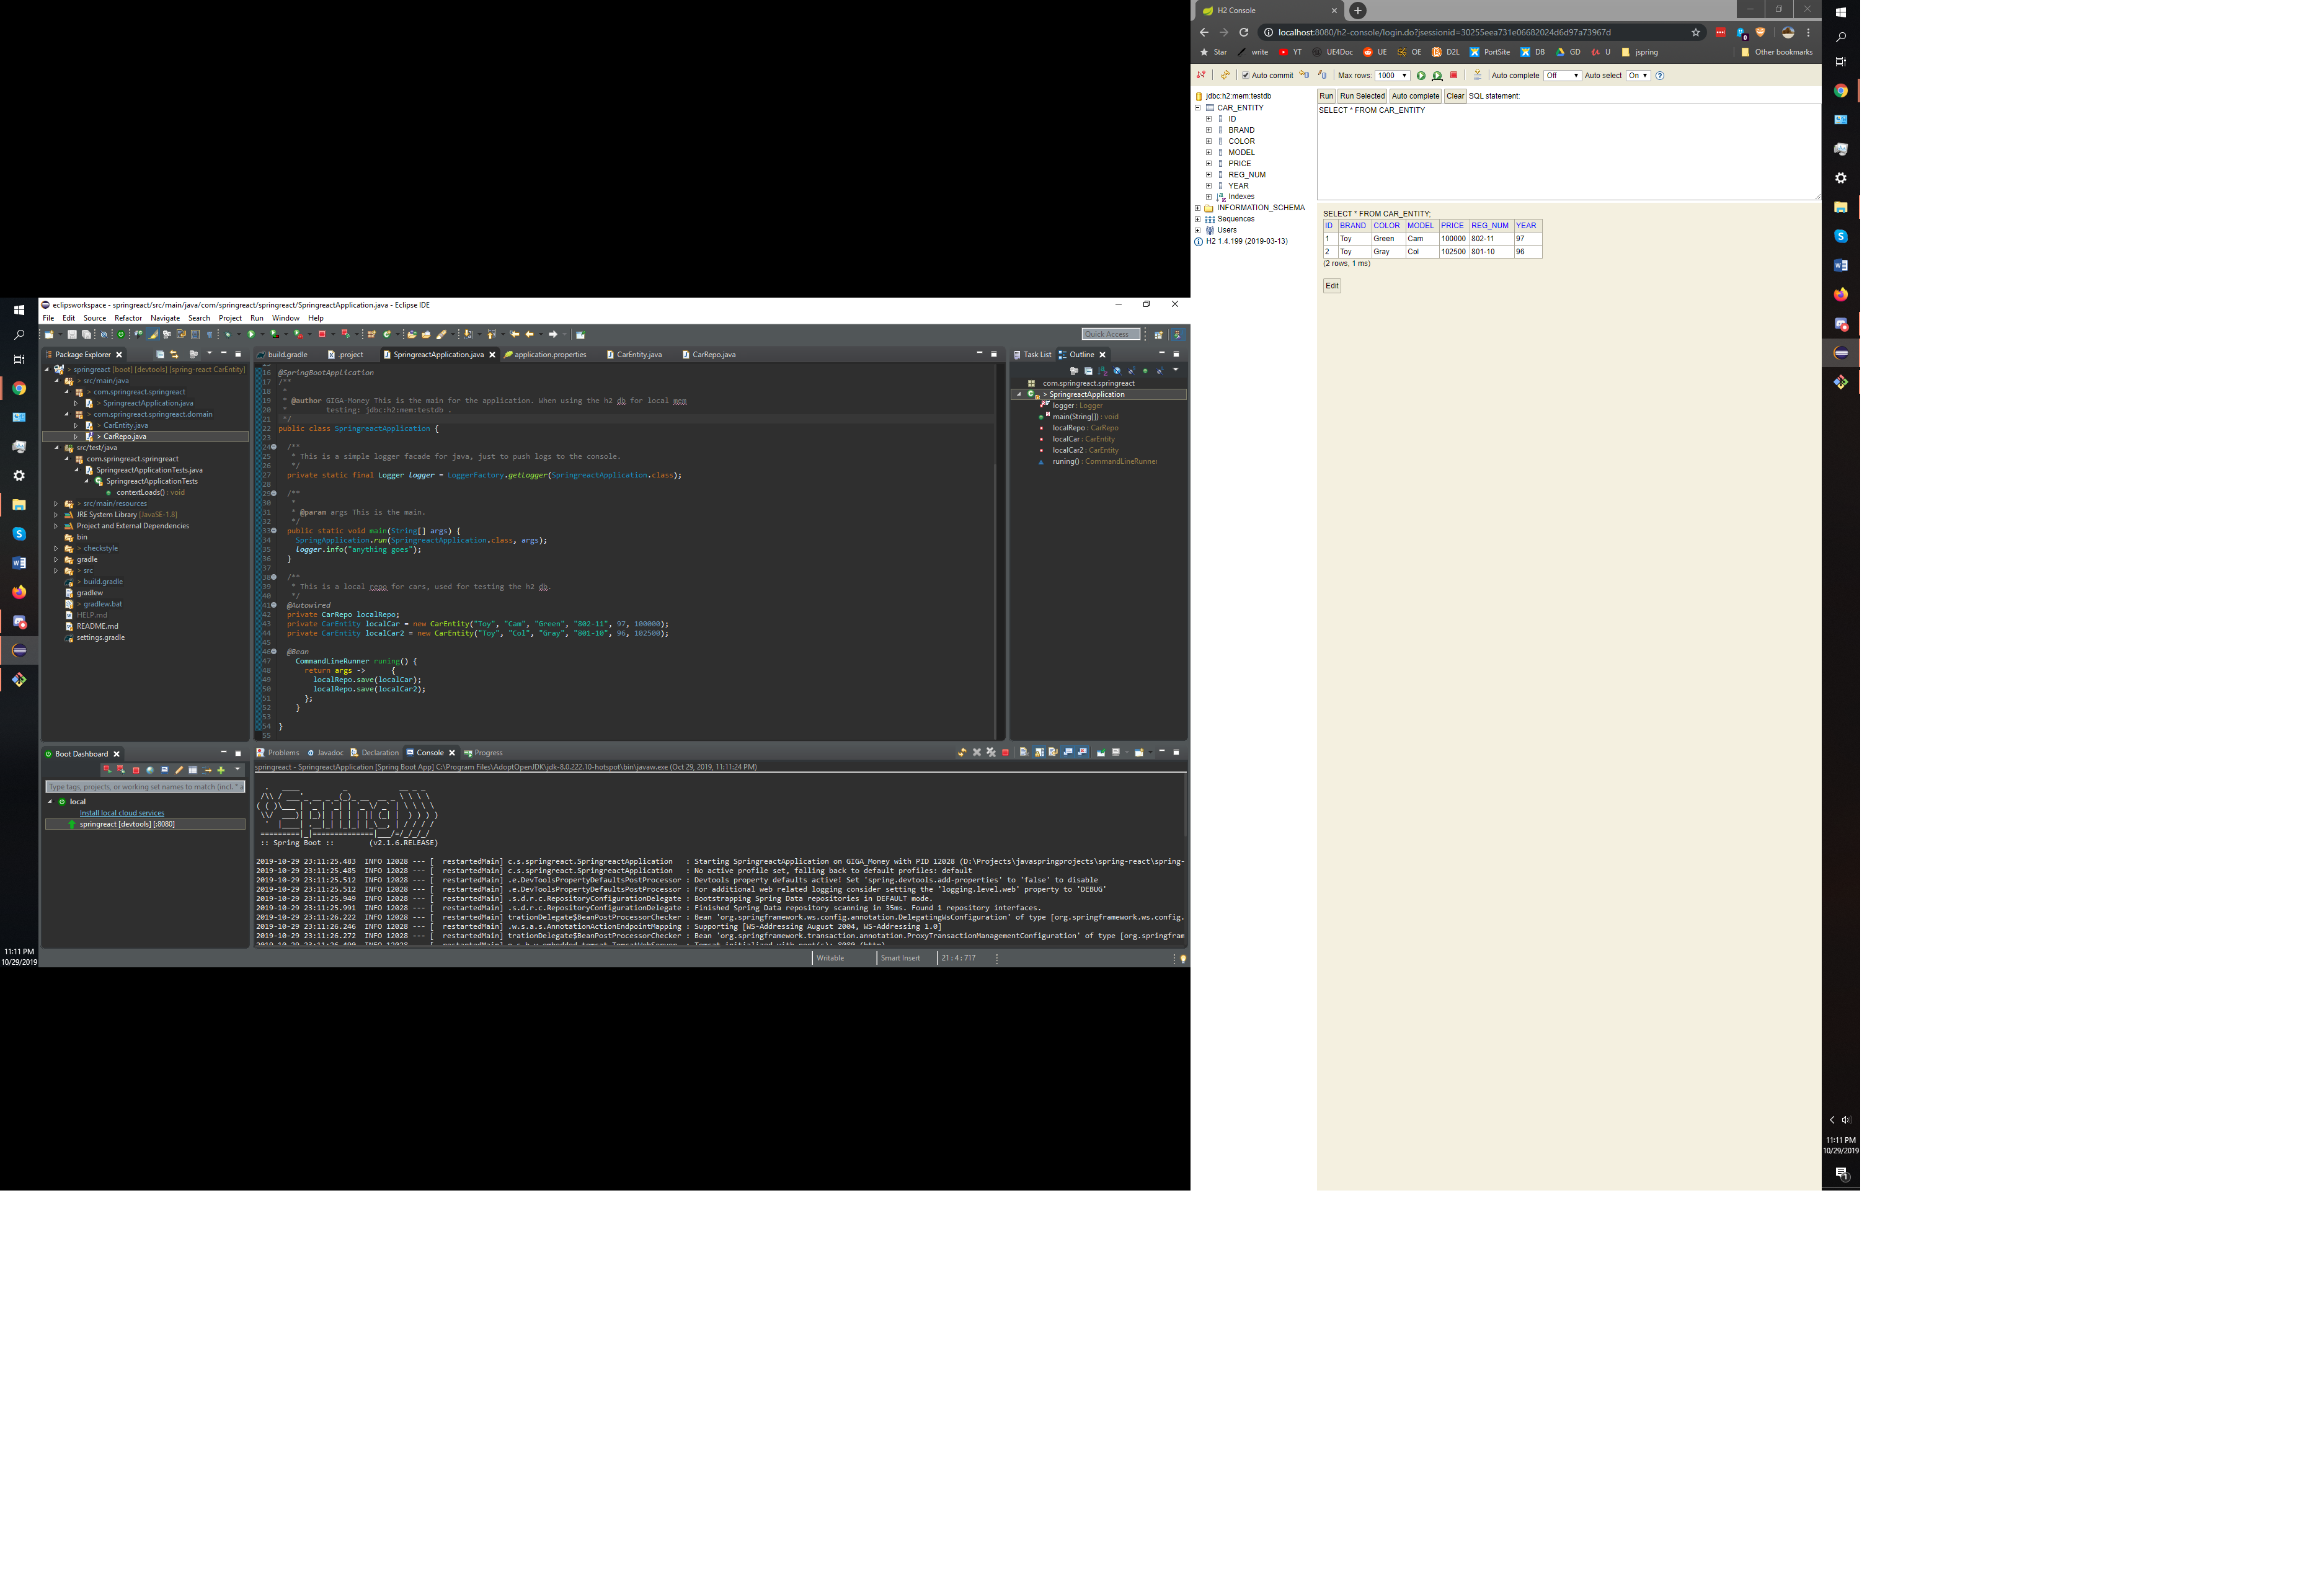Open the Max rows dropdown
The width and height of the screenshot is (2324, 1570).
click(x=1392, y=76)
